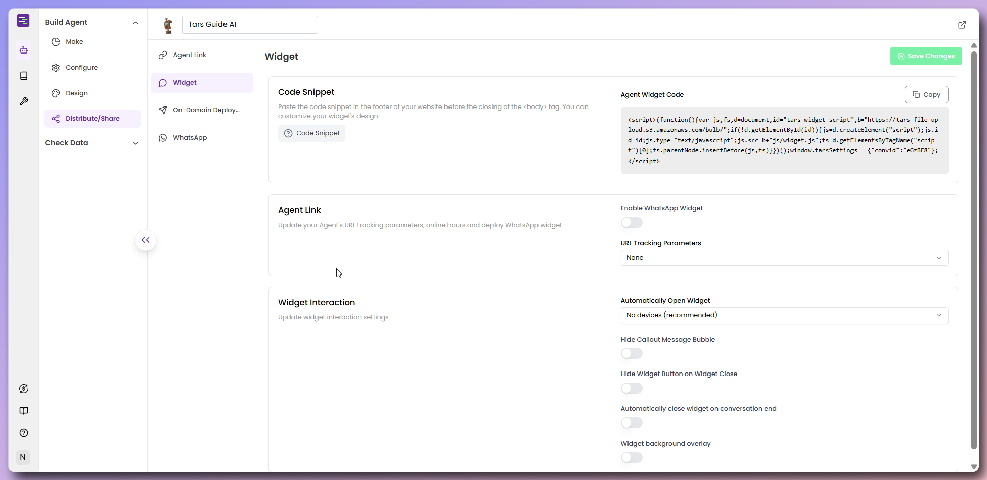The image size is (987, 480).
Task: Open the tablet icon in left rail
Action: (x=24, y=76)
